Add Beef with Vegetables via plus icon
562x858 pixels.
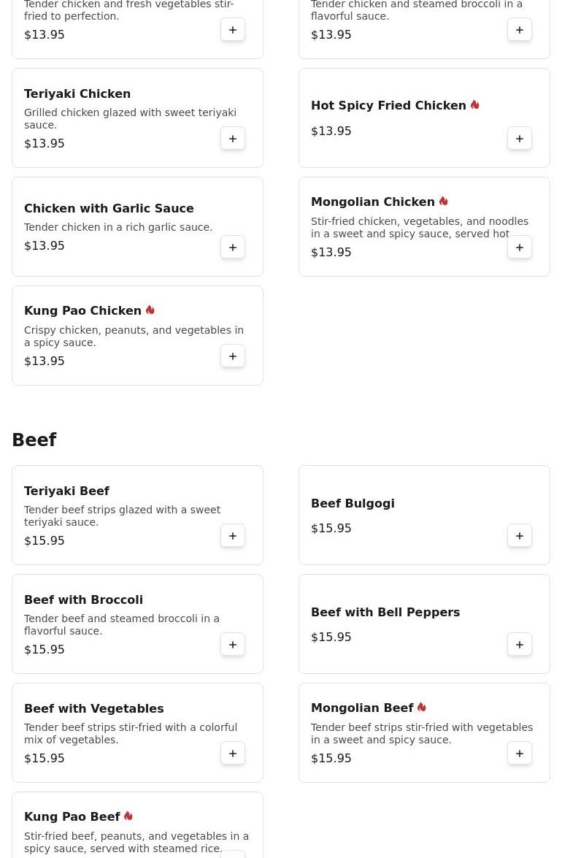coord(232,754)
